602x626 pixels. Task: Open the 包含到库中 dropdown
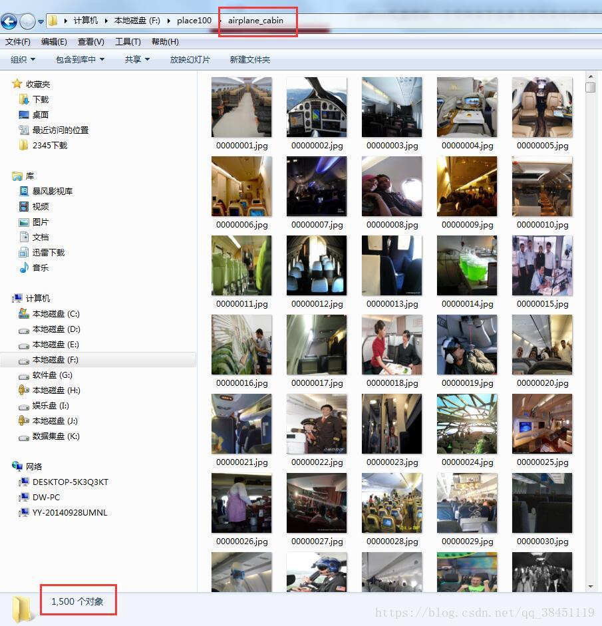(x=80, y=59)
